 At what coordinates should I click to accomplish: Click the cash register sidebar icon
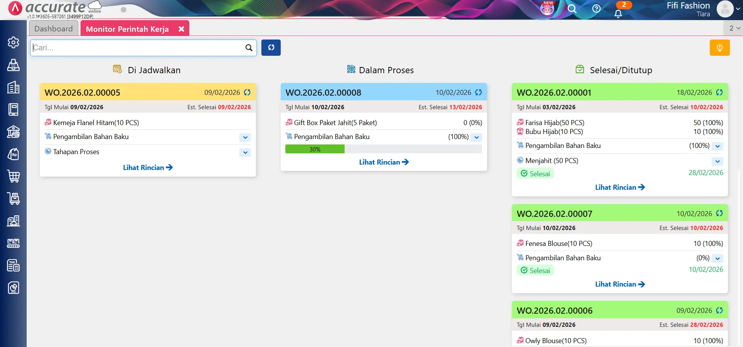13,65
